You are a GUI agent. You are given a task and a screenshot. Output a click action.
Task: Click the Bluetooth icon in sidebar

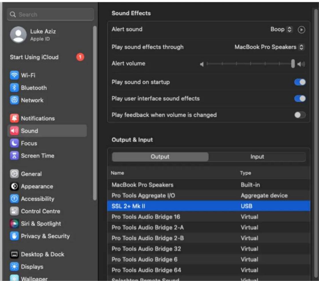click(x=14, y=88)
